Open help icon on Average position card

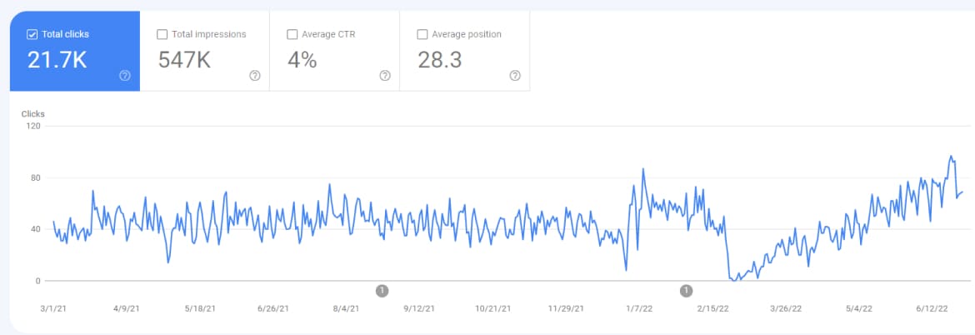tap(515, 75)
